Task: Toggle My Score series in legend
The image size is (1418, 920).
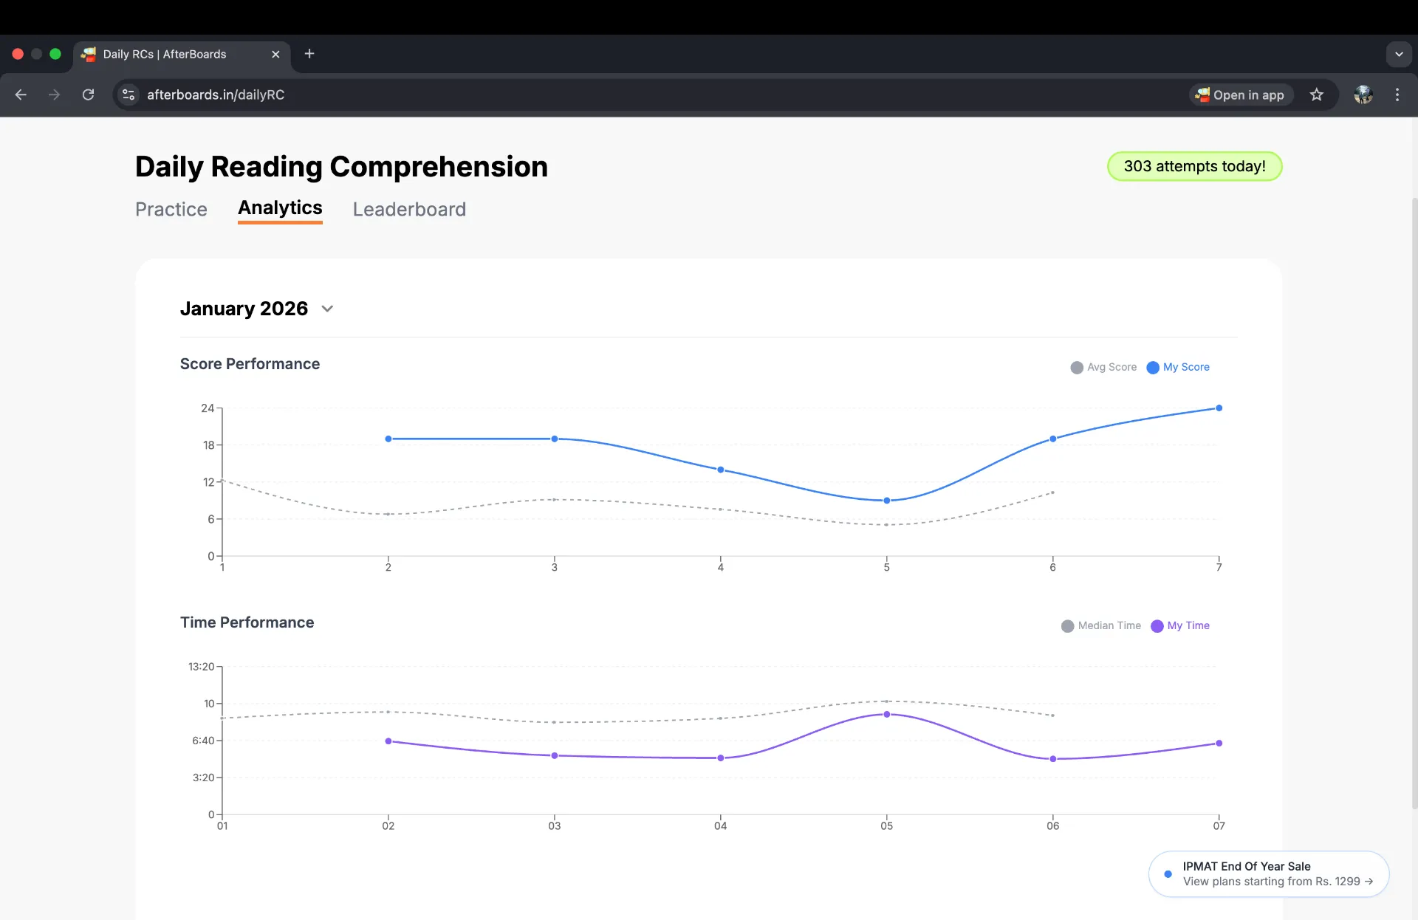Action: (1178, 367)
